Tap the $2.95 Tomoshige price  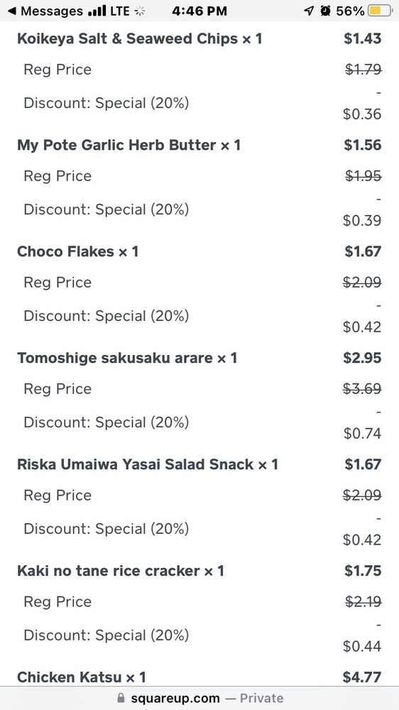pyautogui.click(x=362, y=358)
